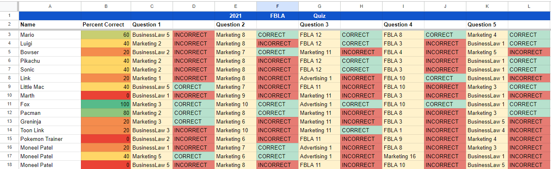Select the 2021 title cell
Image resolution: width=551 pixels, height=169 pixels.
pos(235,16)
